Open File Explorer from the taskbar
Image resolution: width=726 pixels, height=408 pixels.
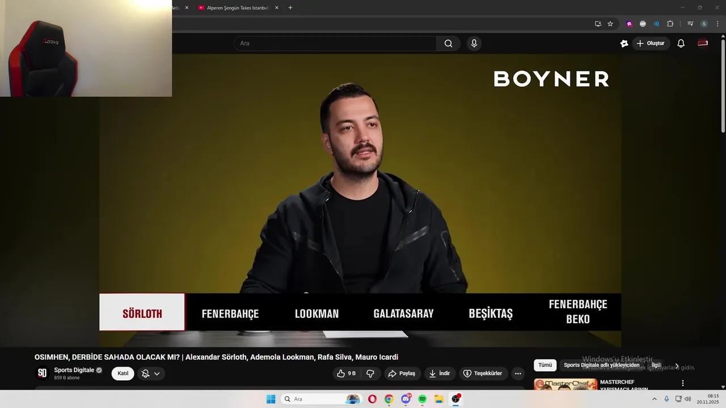click(x=439, y=399)
